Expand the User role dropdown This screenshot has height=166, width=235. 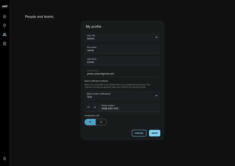122,37
